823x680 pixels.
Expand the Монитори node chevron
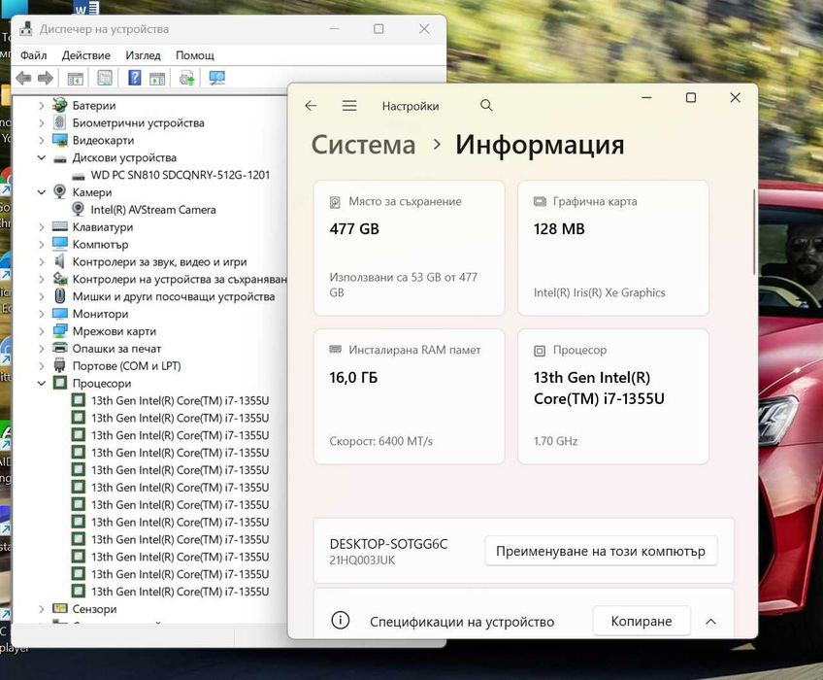pos(42,314)
